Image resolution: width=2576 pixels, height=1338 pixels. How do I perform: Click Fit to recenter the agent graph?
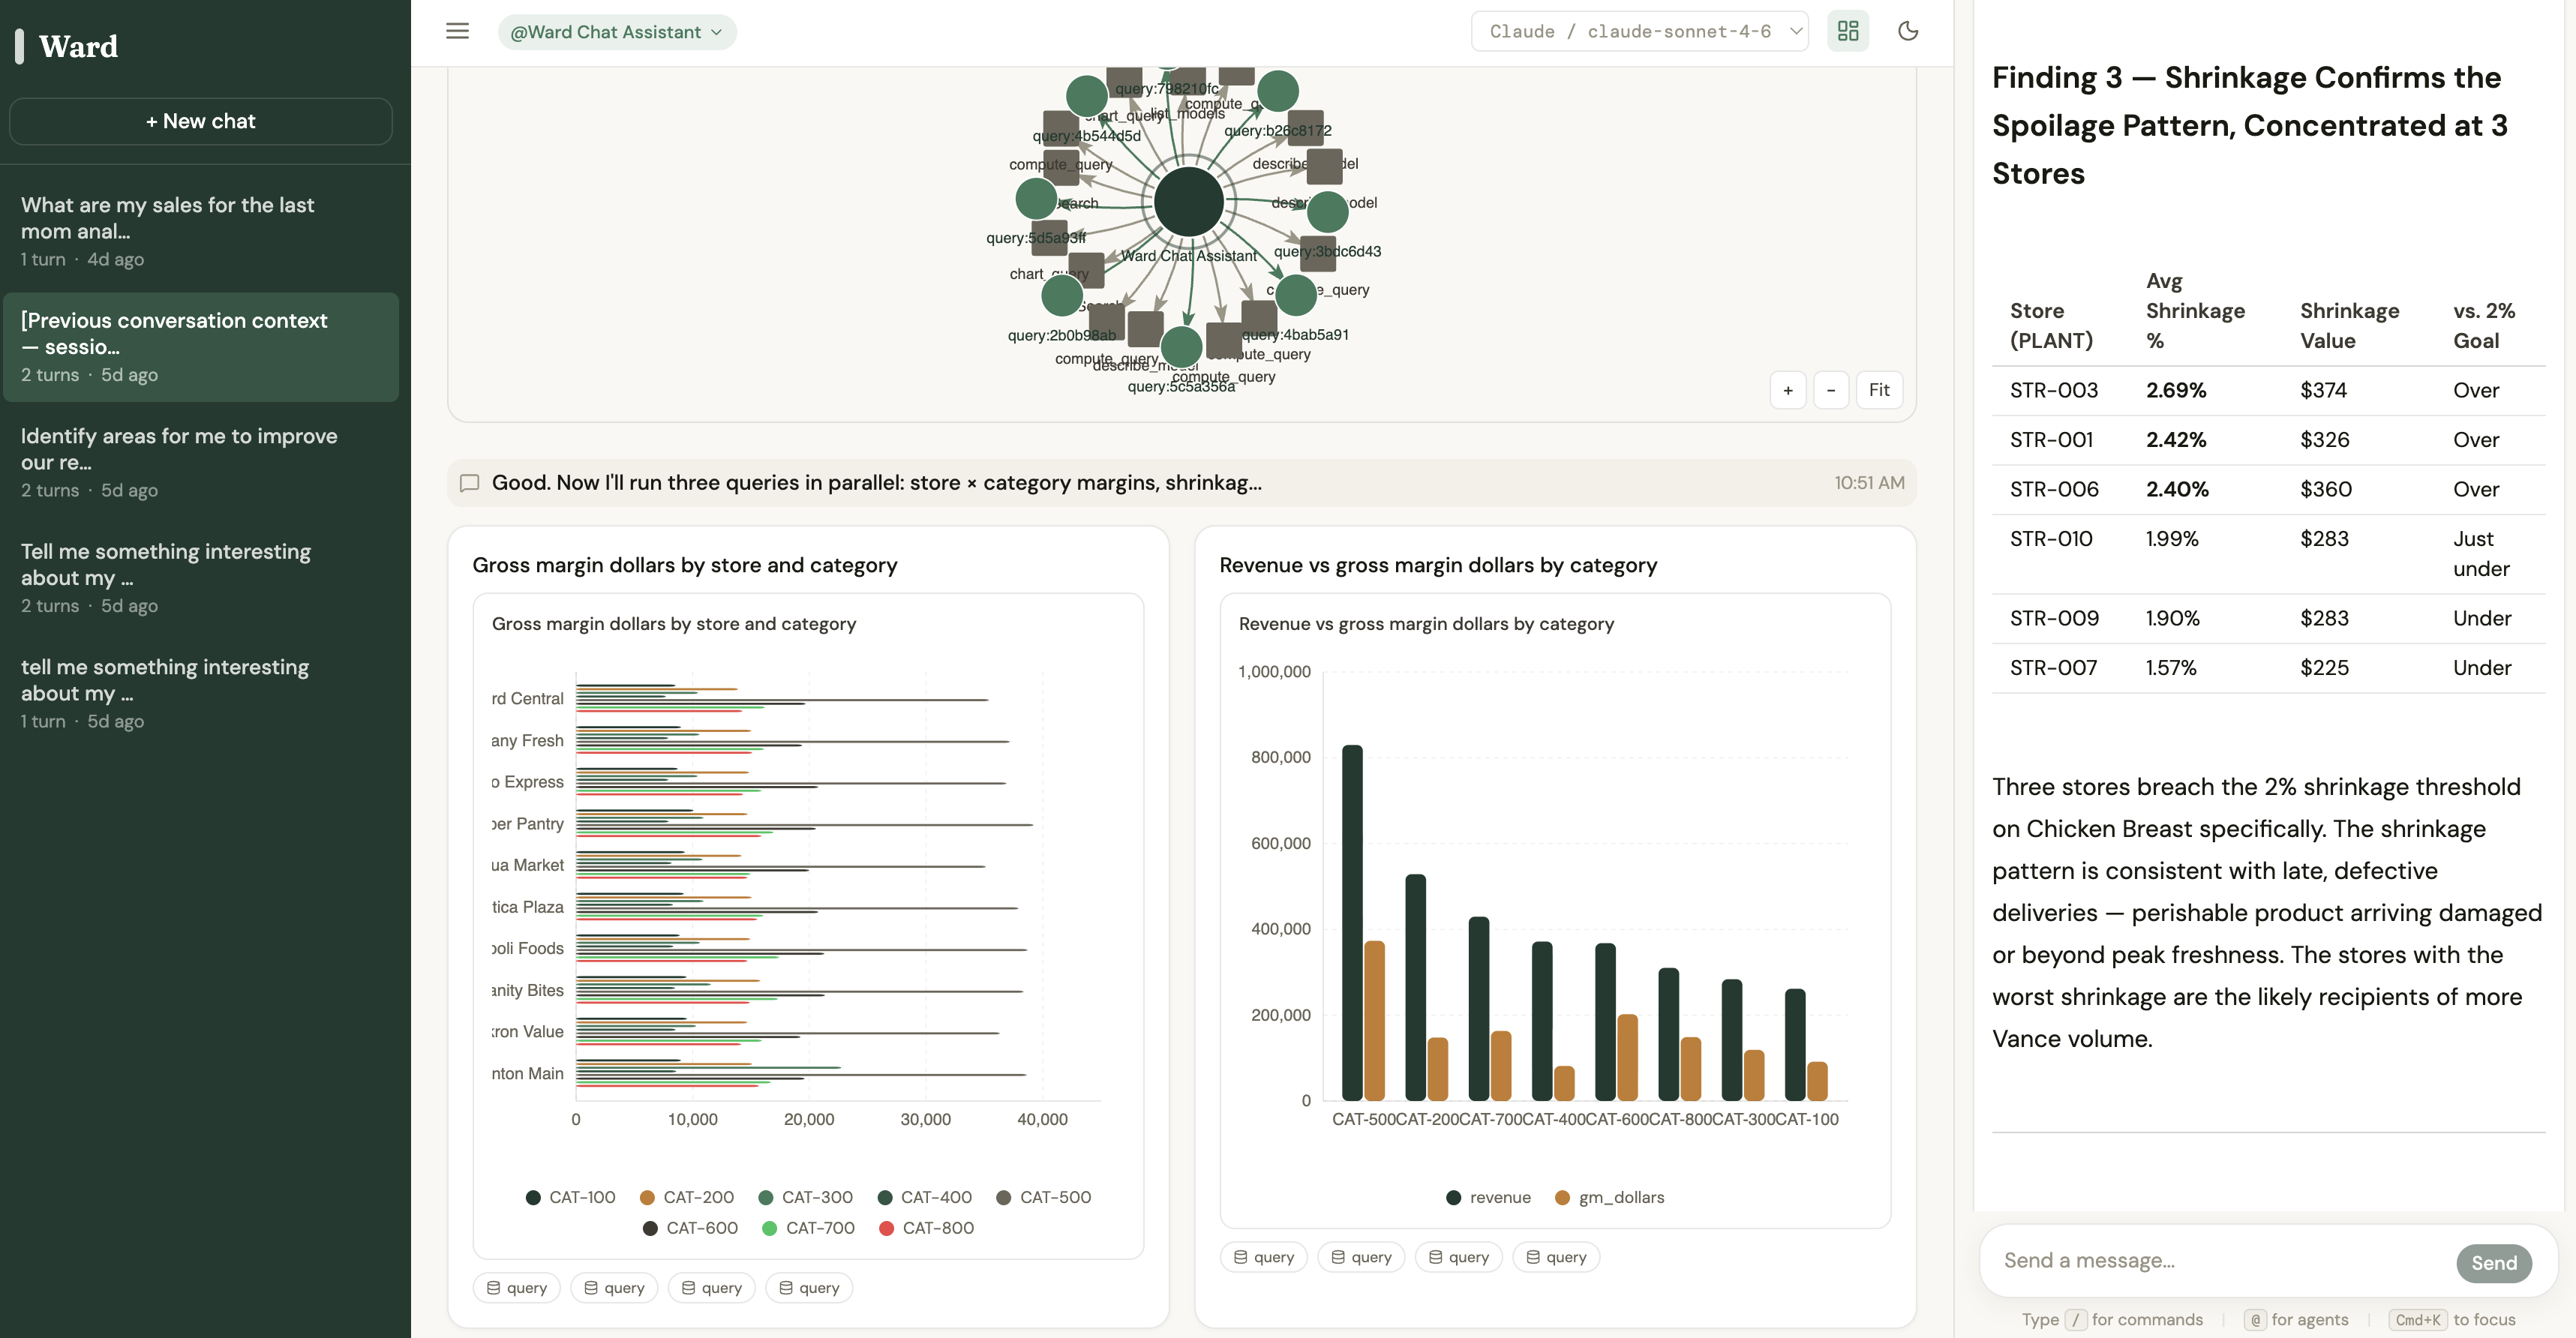[1880, 389]
